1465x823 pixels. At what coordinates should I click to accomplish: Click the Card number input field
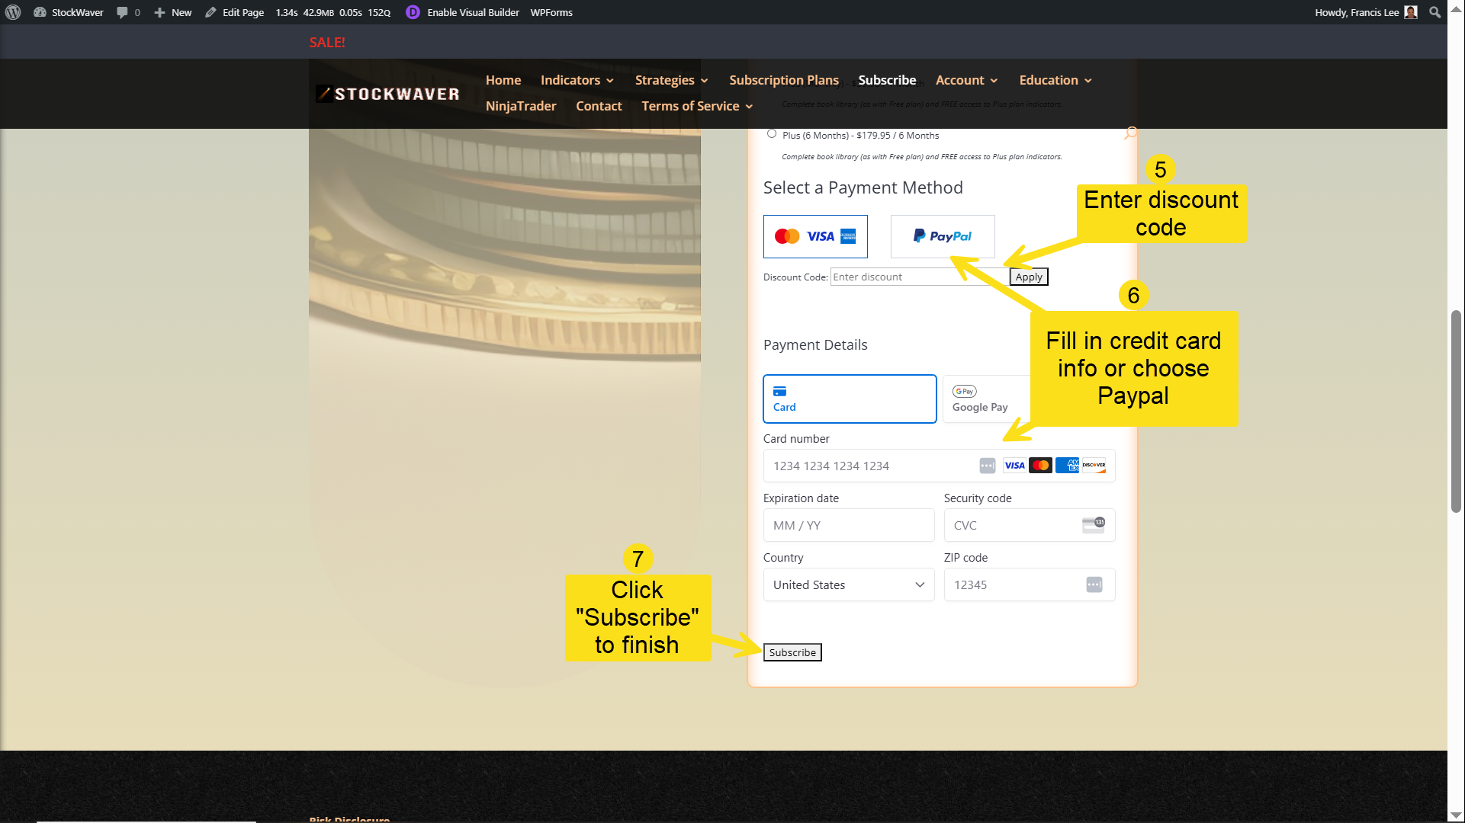click(869, 466)
